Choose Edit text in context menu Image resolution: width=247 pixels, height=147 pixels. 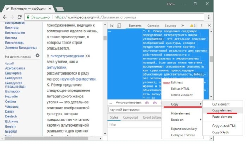[177, 82]
